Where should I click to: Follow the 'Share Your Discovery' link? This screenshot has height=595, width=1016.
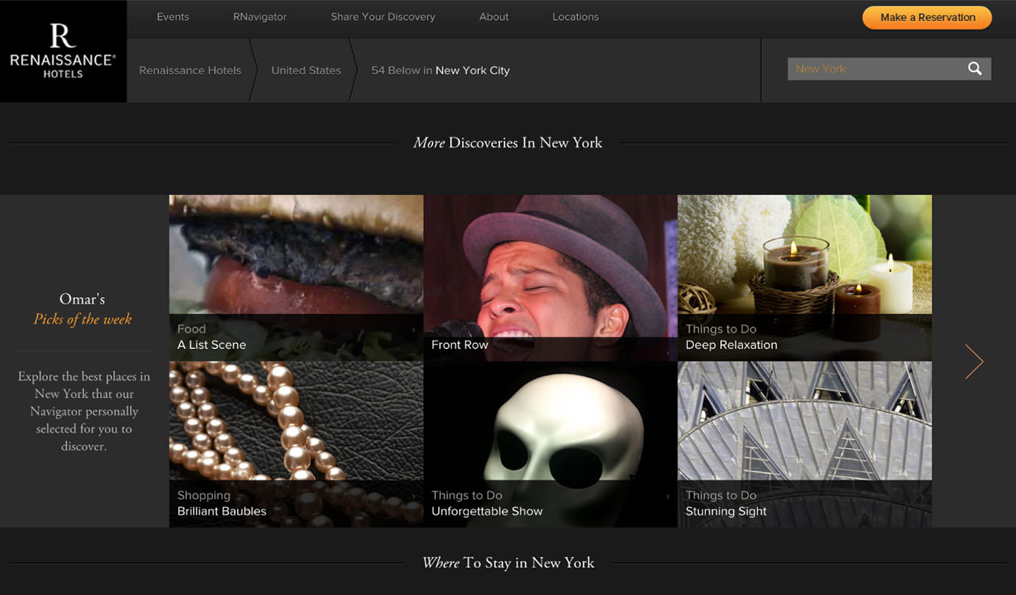[382, 17]
